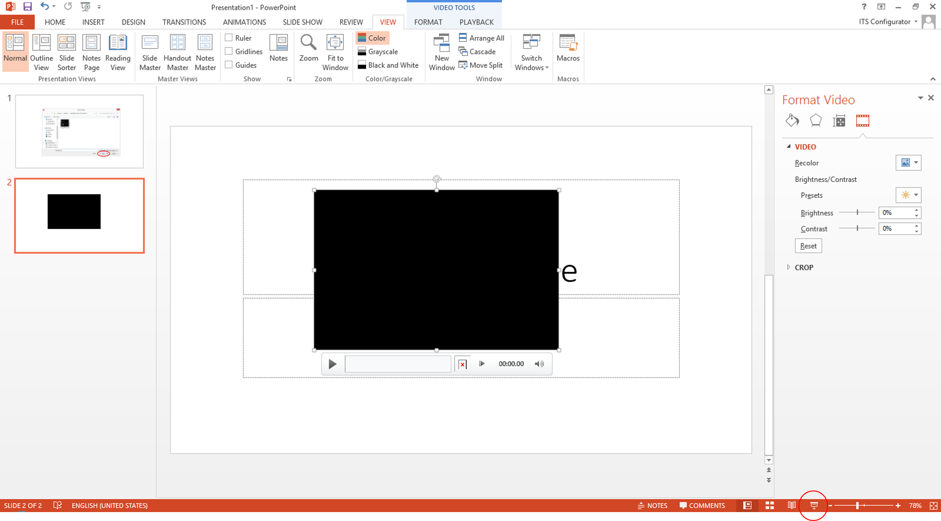Switch to Black and White view
Image resolution: width=941 pixels, height=521 pixels.
tap(388, 65)
